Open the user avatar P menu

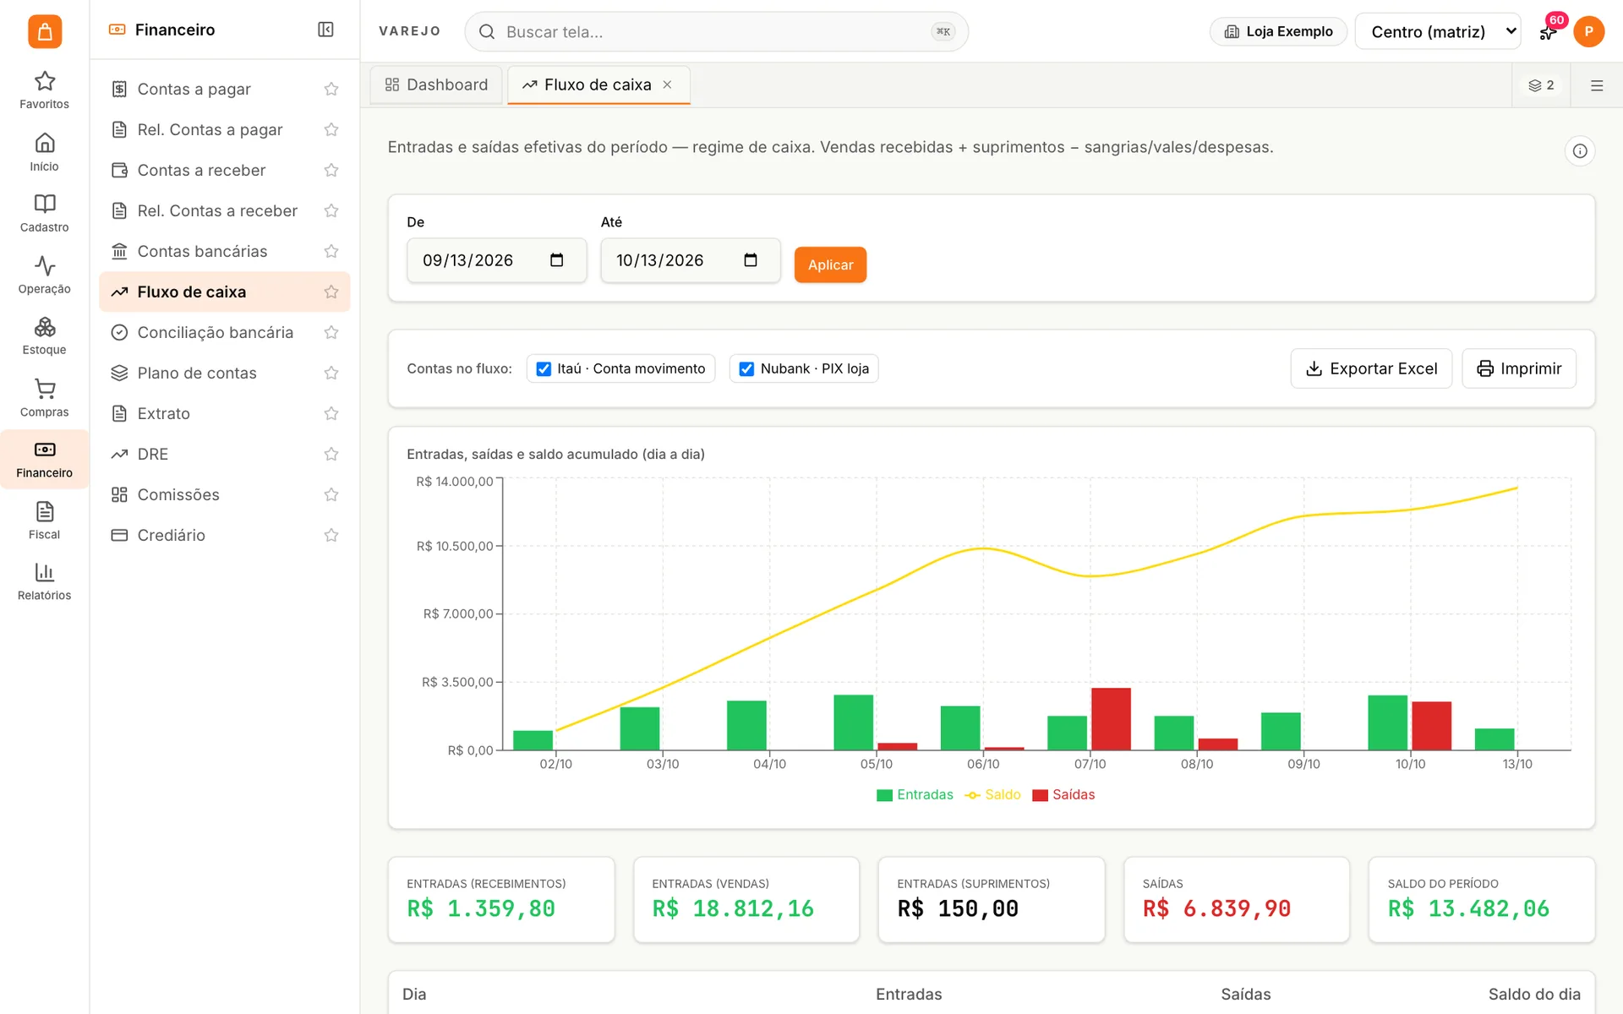1588,31
